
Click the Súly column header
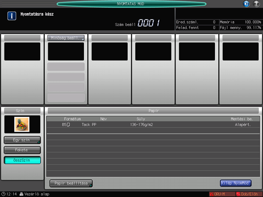141,119
